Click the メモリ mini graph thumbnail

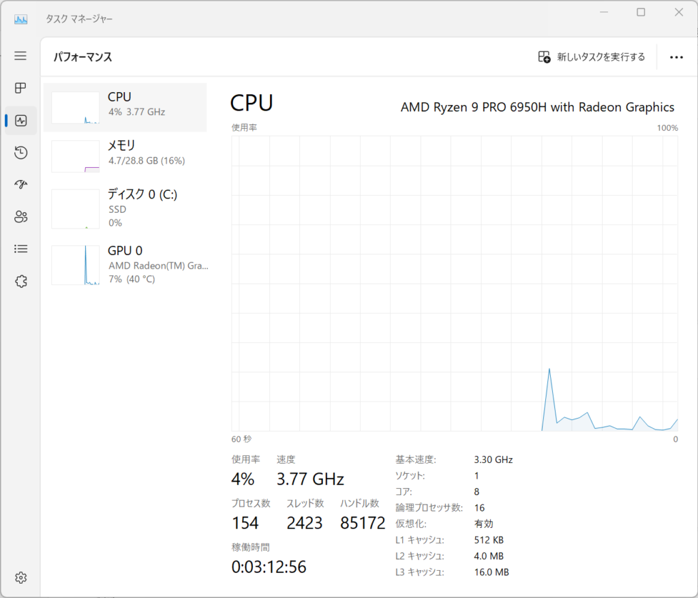point(75,156)
